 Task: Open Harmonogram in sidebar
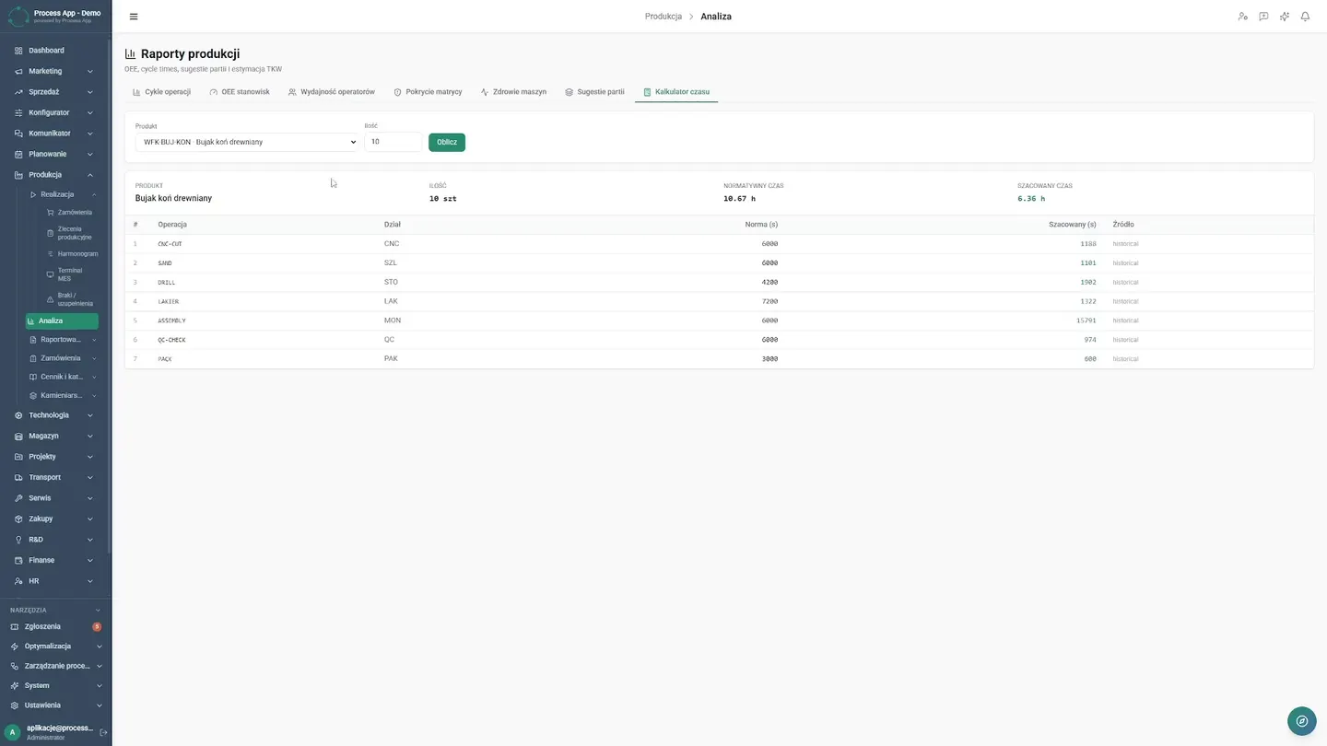click(x=77, y=254)
